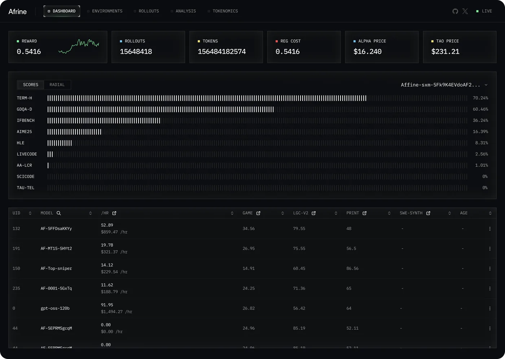This screenshot has width=505, height=359.
Task: Sort the table by /HR column
Action: 232,213
